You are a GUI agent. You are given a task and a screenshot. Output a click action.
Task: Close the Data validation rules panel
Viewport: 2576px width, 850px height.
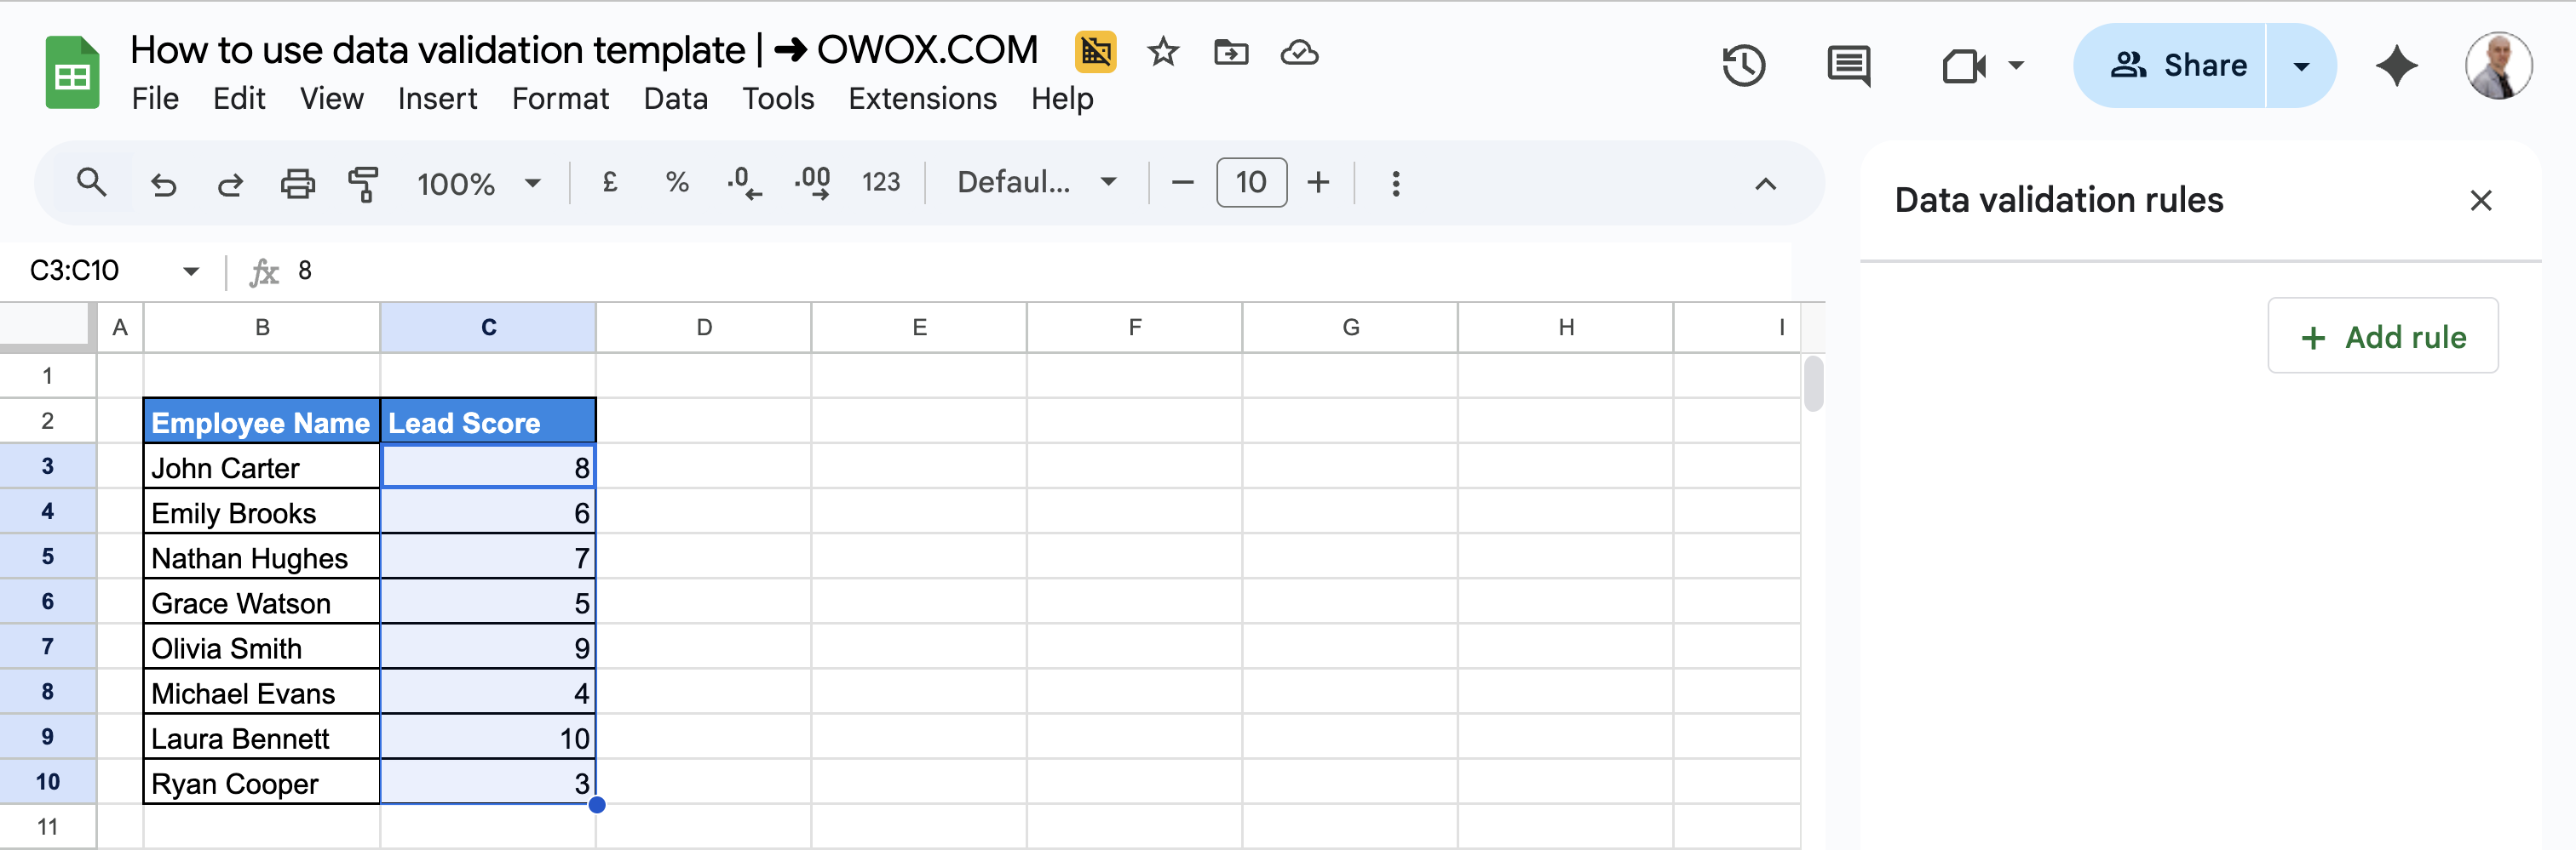click(2480, 200)
